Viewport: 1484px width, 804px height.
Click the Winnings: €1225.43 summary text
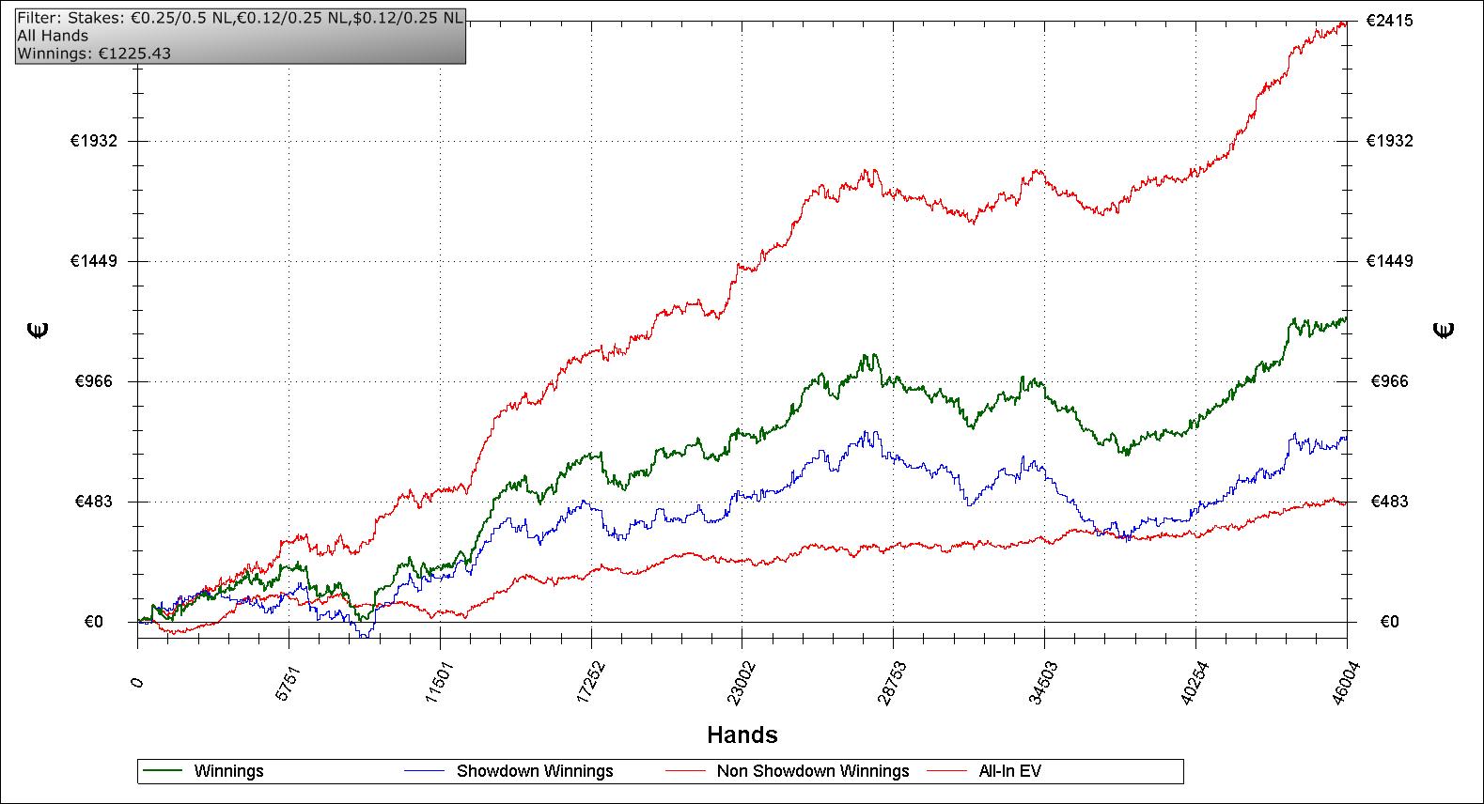pyautogui.click(x=94, y=54)
